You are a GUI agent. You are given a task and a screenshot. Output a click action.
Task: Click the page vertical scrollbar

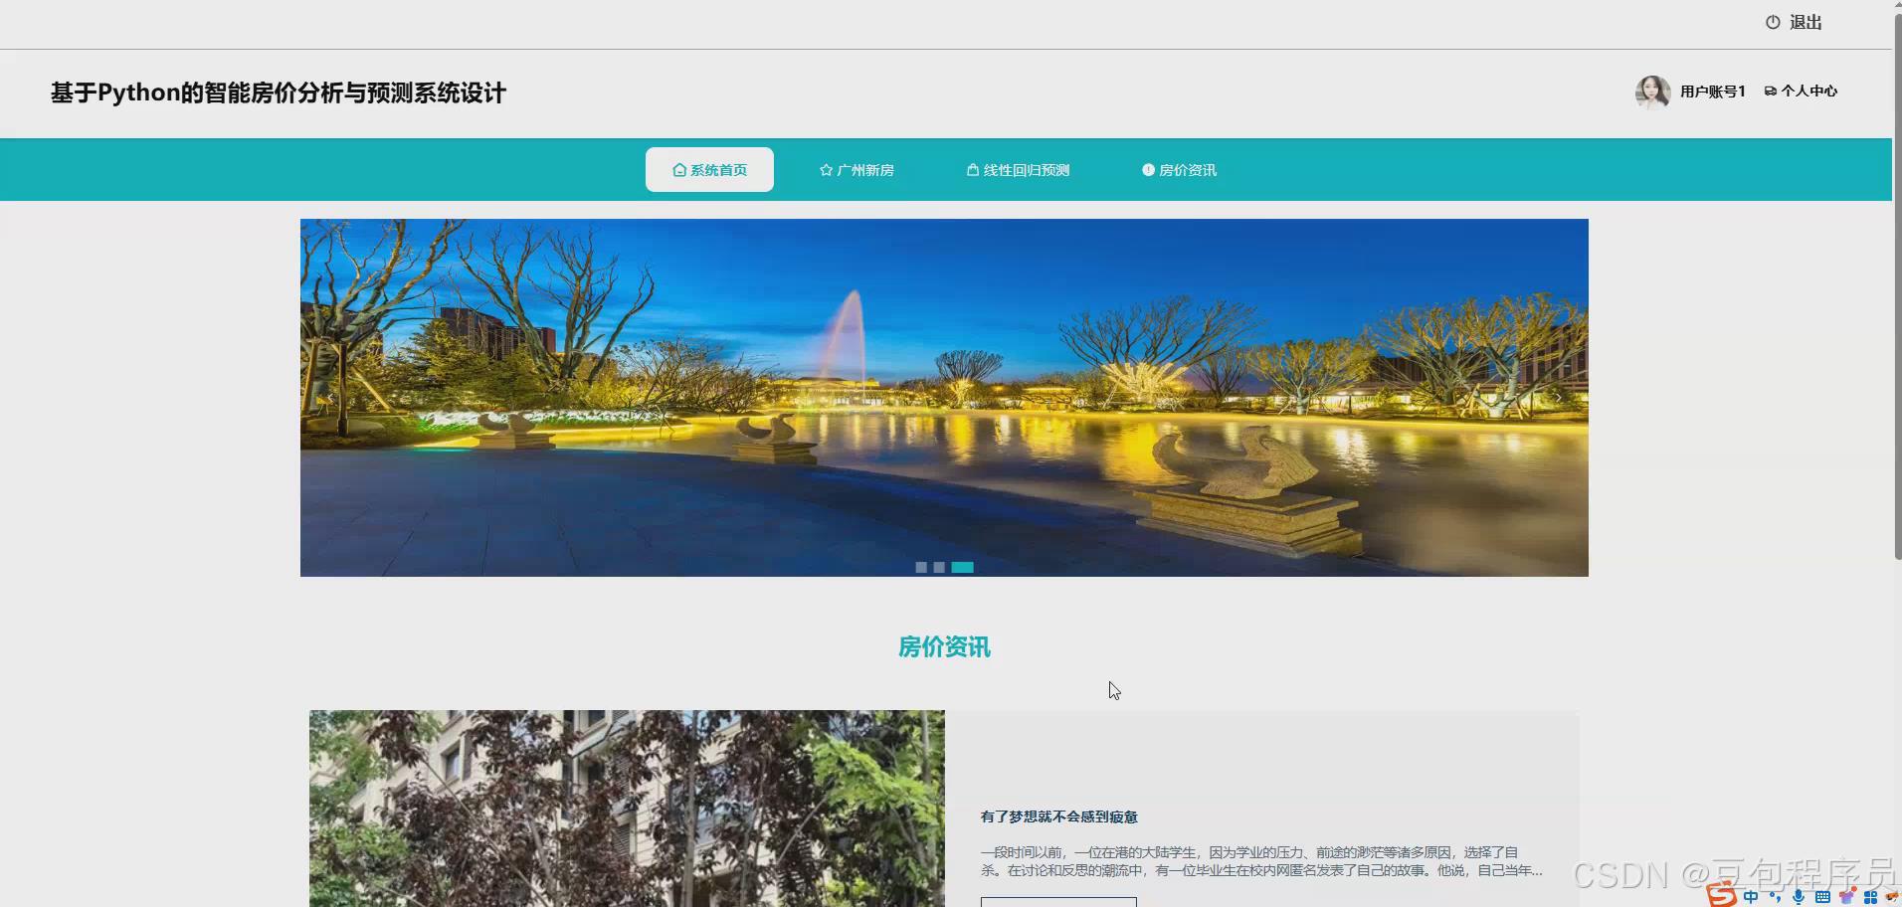coord(1896,288)
